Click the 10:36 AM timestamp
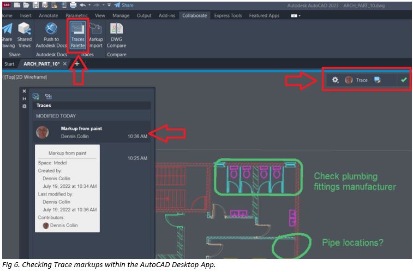This screenshot has height=272, width=413. point(137,136)
